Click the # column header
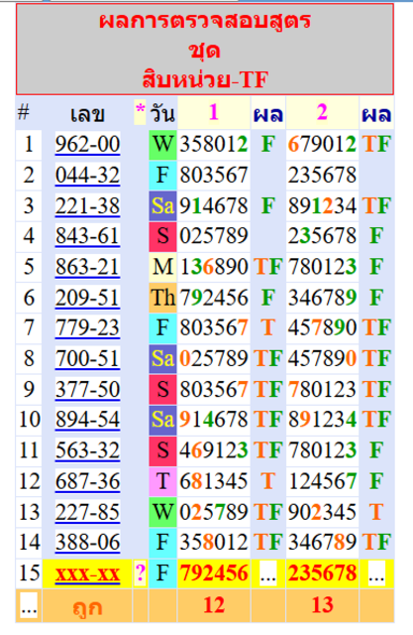The image size is (413, 635). pos(24,112)
